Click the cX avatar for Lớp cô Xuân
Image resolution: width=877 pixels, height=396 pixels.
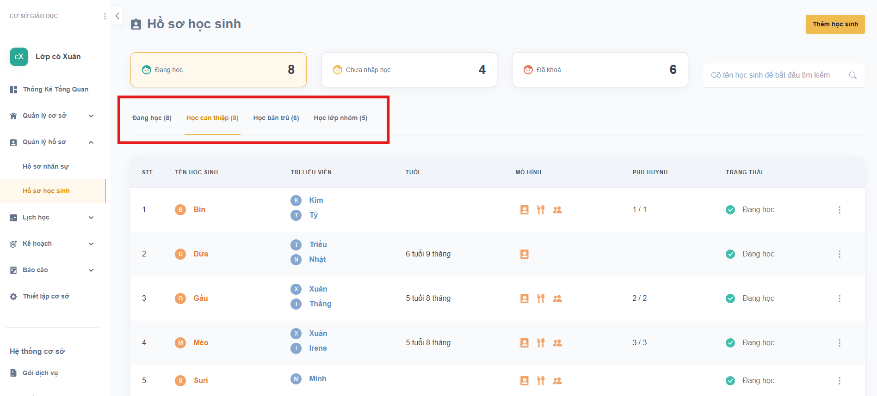[x=19, y=57]
